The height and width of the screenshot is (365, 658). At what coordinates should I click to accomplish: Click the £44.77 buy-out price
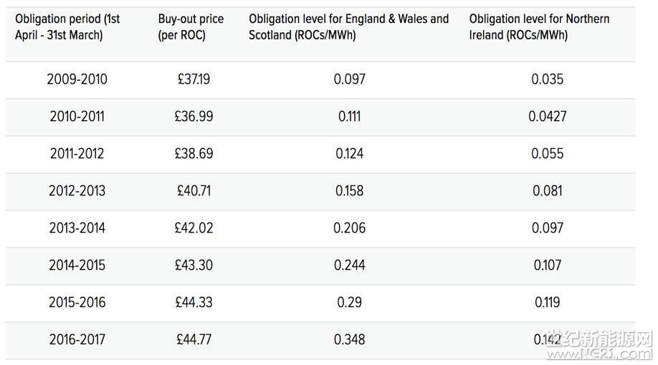click(x=194, y=340)
